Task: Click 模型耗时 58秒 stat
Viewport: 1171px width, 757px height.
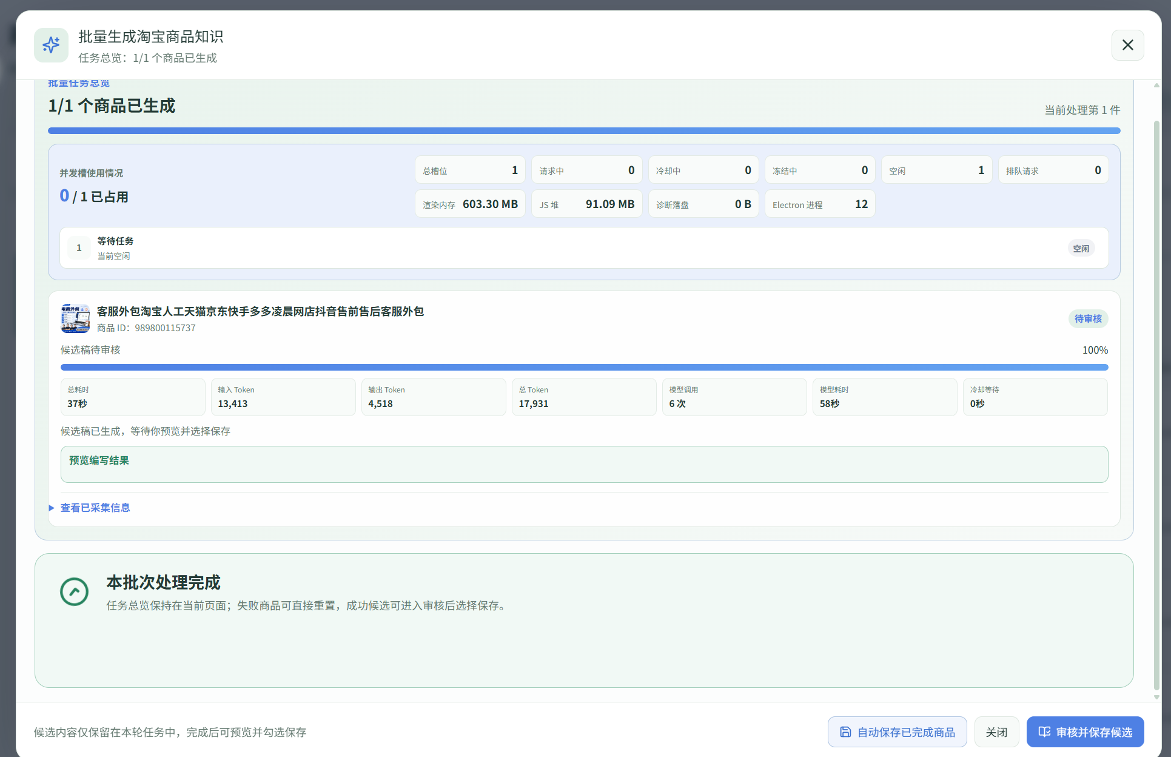Action: (x=885, y=397)
